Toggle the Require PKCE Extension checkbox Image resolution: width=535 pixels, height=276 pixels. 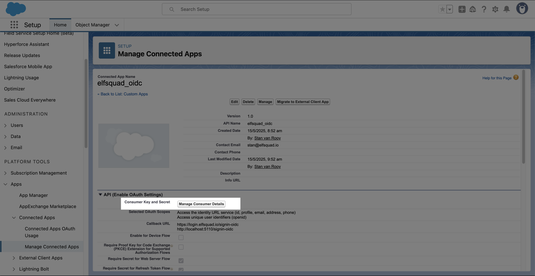coord(181,247)
